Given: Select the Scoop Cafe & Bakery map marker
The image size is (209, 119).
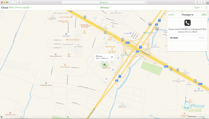Looking at the screenshot, I should click(184, 114).
